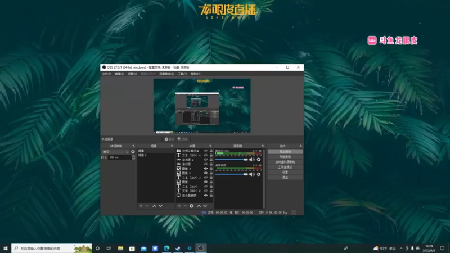The image size is (450, 253).
Task: Pop out the 控件 dock panel
Action: [x=301, y=146]
